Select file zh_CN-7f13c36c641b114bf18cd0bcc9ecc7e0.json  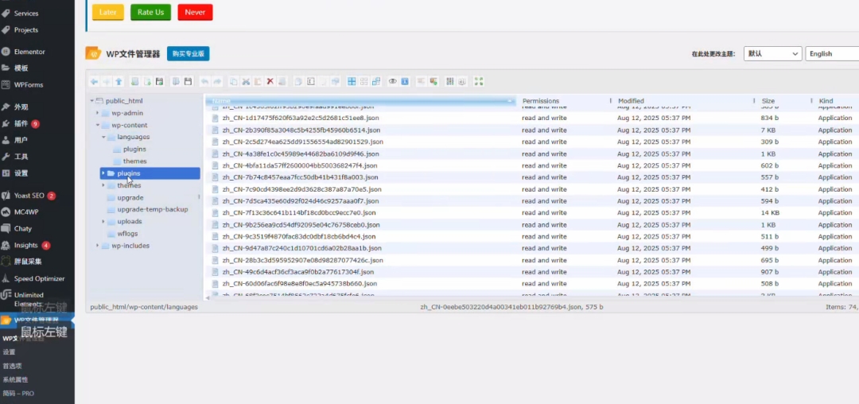click(299, 213)
